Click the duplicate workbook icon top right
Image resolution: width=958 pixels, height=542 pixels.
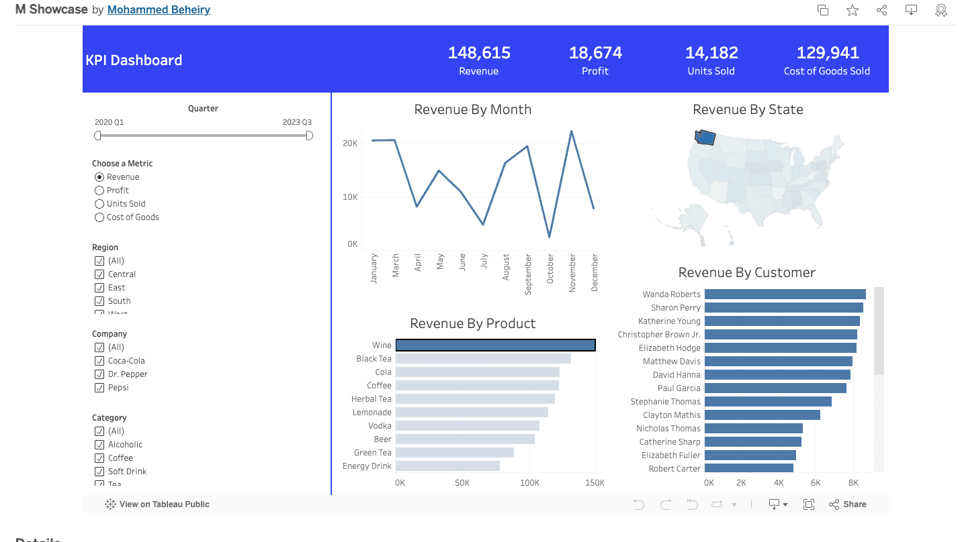click(822, 10)
